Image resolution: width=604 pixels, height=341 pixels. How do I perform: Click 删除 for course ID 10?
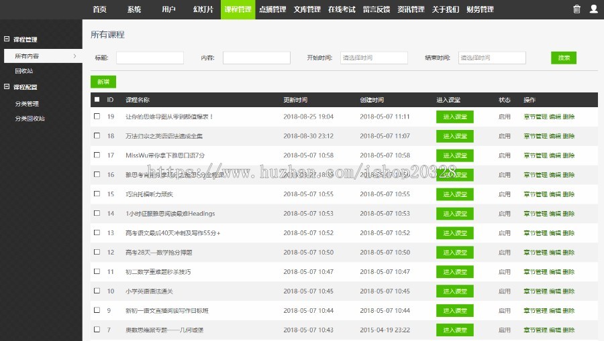[568, 291]
